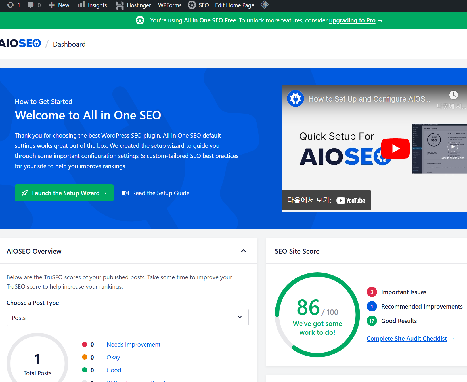Click the Dashboard breadcrumb text
The width and height of the screenshot is (467, 382).
click(69, 44)
